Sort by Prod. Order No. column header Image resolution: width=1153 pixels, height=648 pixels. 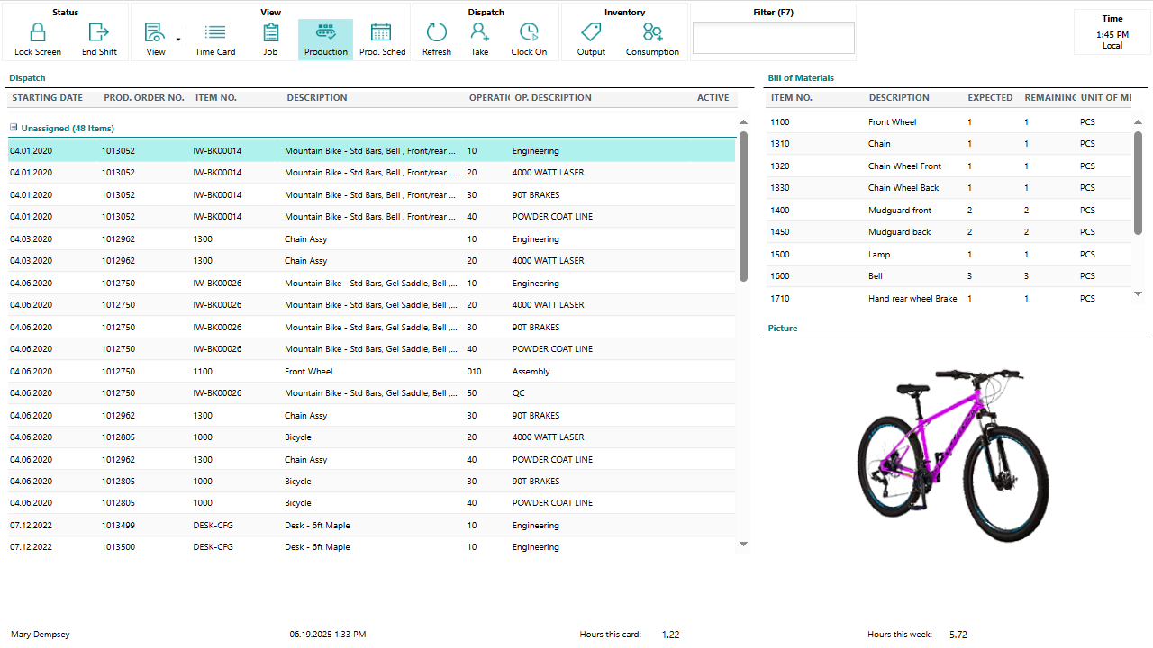[144, 98]
